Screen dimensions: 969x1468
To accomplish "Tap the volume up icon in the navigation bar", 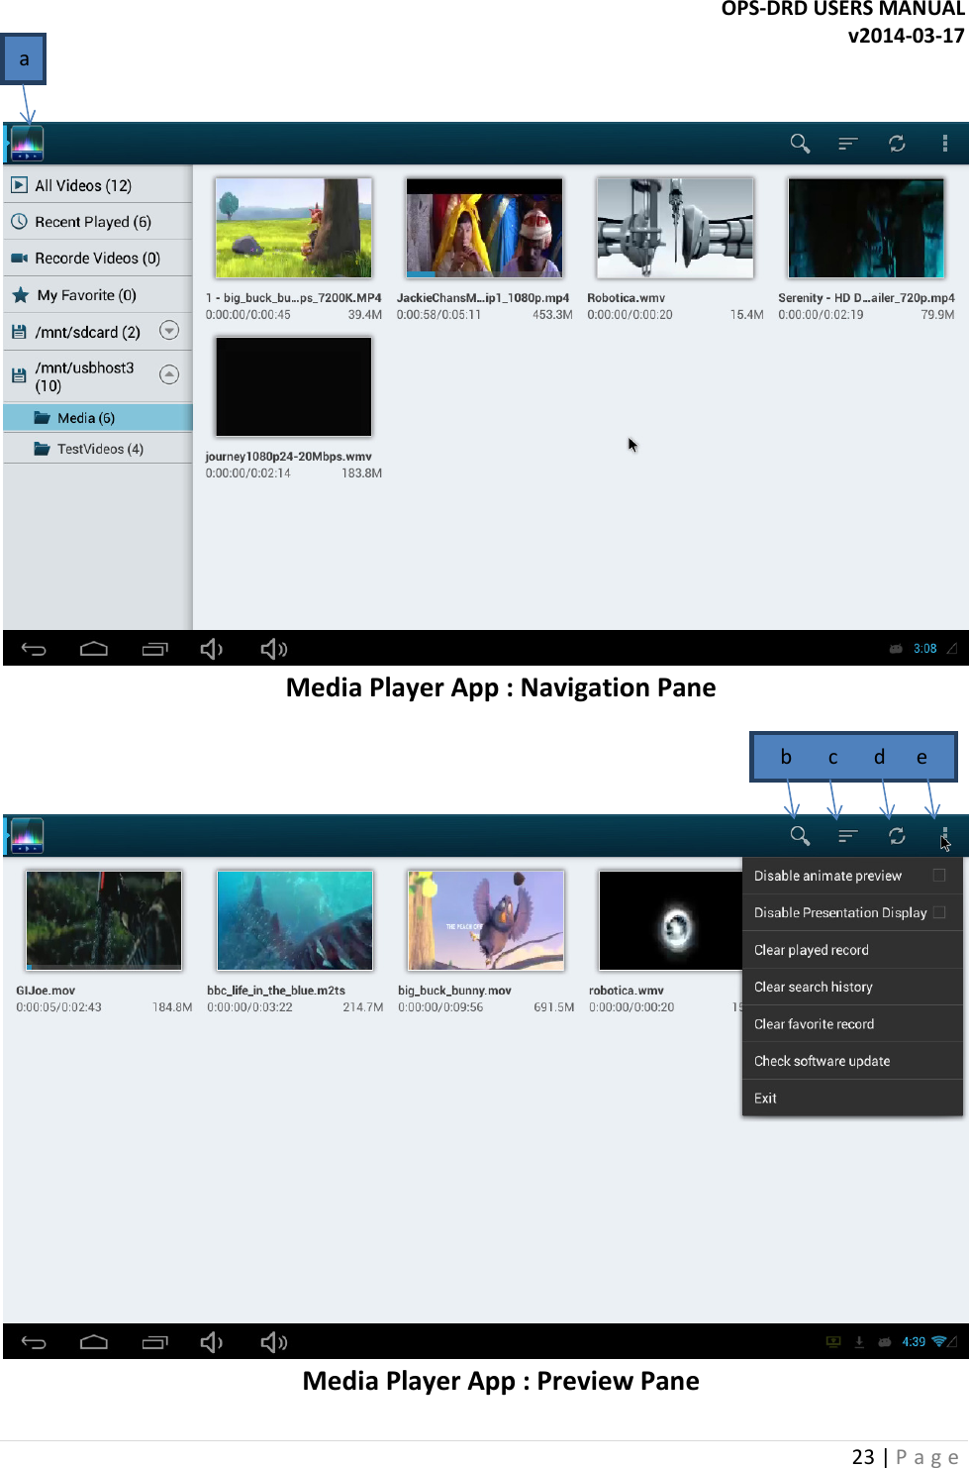I will click(273, 648).
